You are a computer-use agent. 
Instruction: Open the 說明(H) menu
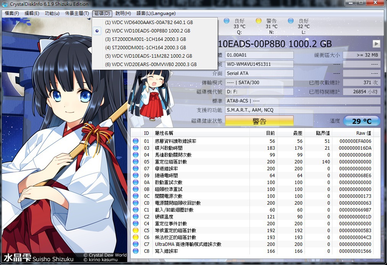123,13
